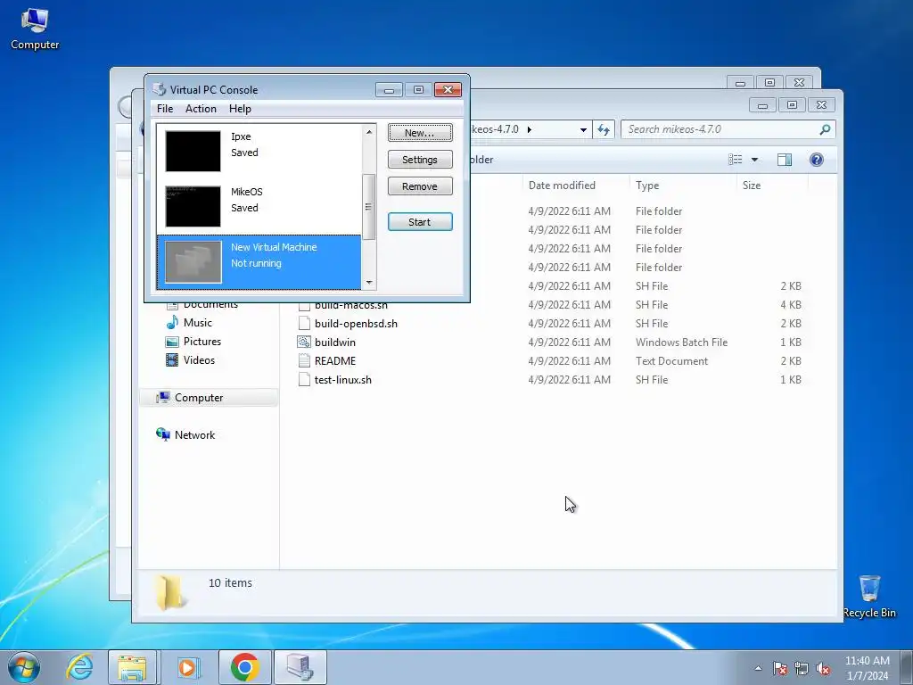The width and height of the screenshot is (913, 685).
Task: Open Music in the navigation pane
Action: pos(197,323)
